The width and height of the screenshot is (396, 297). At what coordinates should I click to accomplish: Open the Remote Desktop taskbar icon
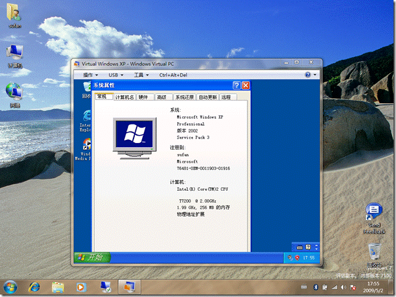106,287
